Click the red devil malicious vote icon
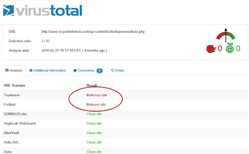Viewport: 249px width, 154px height. click(x=211, y=49)
